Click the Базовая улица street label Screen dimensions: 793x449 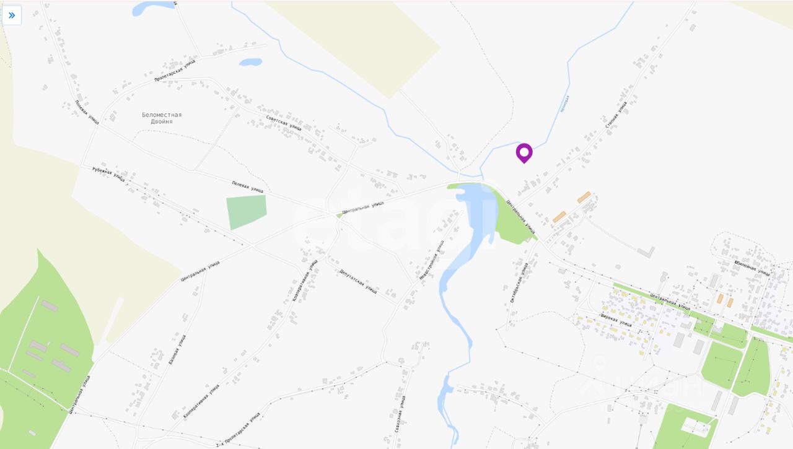click(177, 349)
